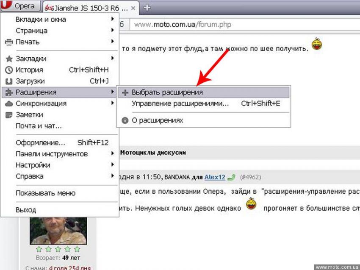Click the motorcycle favicon on the tab
360x270 pixels.
point(49,8)
